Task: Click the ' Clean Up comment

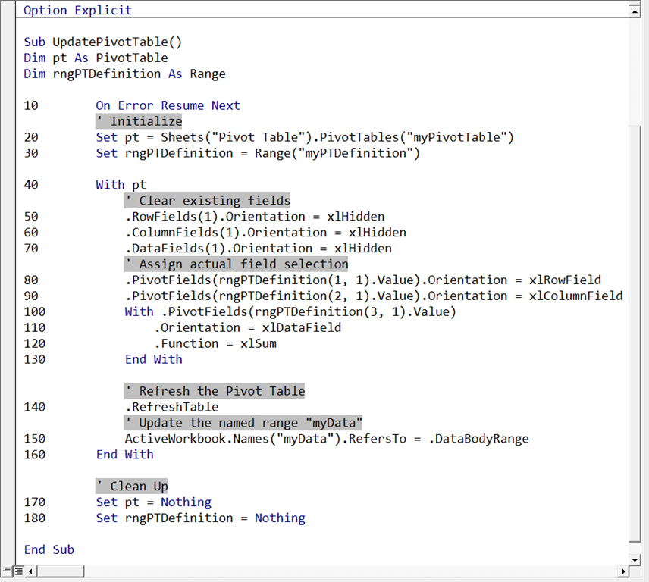Action: coord(132,487)
